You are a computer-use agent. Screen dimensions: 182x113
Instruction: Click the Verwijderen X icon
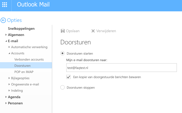point(93,31)
